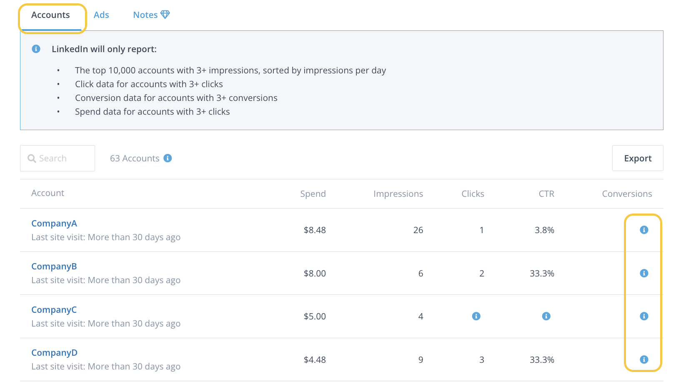Image resolution: width=676 pixels, height=382 pixels.
Task: Click CompanyC CTR info icon
Action: (x=546, y=316)
